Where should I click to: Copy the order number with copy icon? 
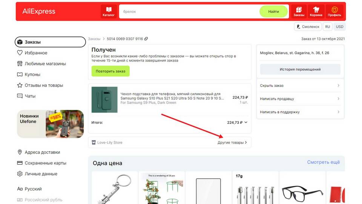[146, 39]
